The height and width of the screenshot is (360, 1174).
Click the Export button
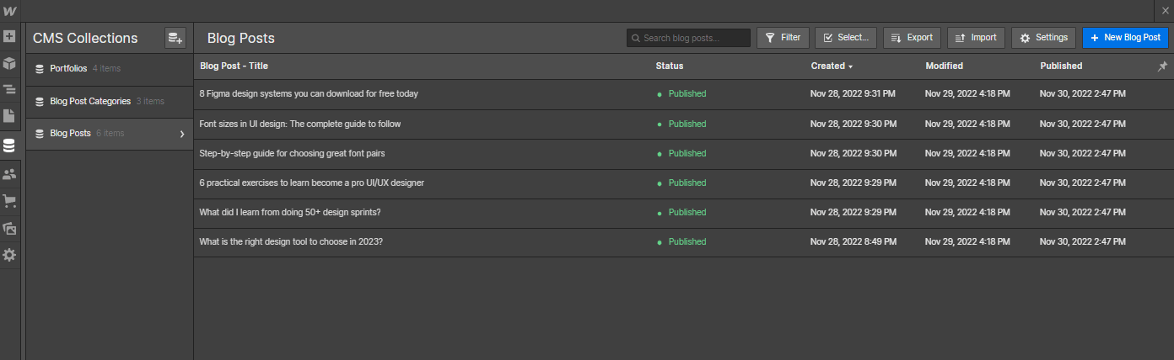912,38
